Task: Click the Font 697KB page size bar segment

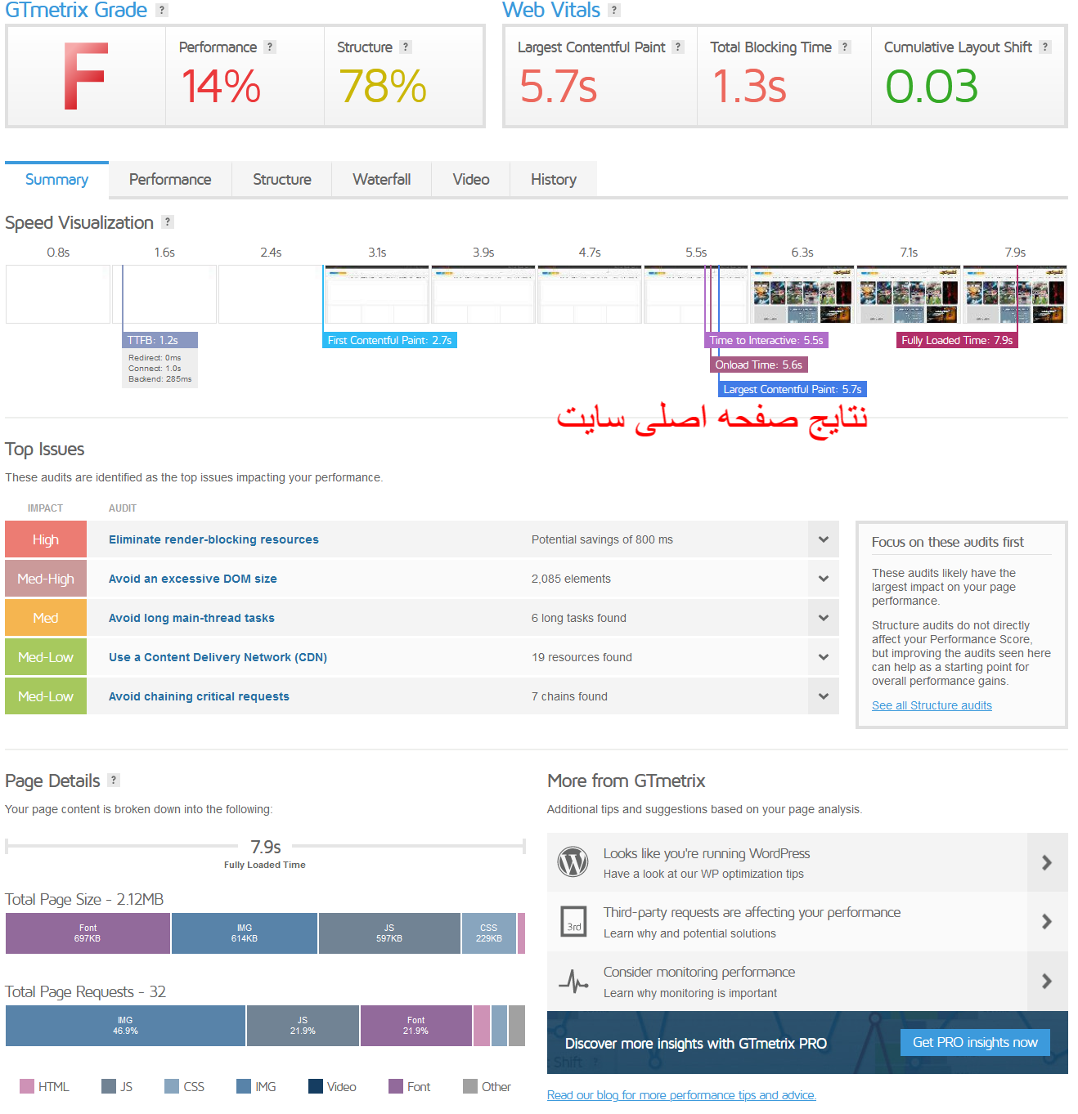Action: pyautogui.click(x=88, y=933)
